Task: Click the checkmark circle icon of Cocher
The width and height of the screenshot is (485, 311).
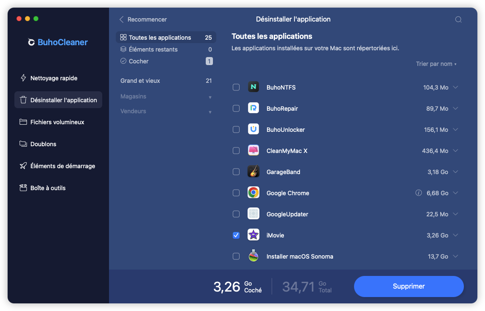Action: click(x=123, y=61)
